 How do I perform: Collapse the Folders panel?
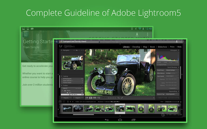62,85
